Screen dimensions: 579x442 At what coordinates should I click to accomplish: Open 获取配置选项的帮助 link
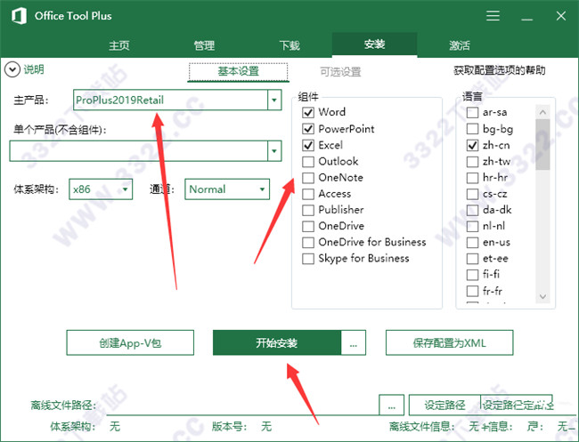499,70
